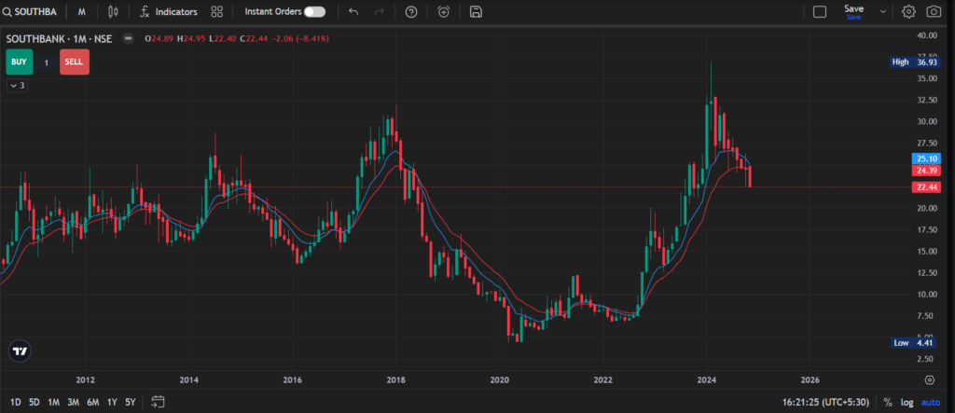Image resolution: width=955 pixels, height=413 pixels.
Task: Click the 2018 label on time axis
Action: point(395,380)
